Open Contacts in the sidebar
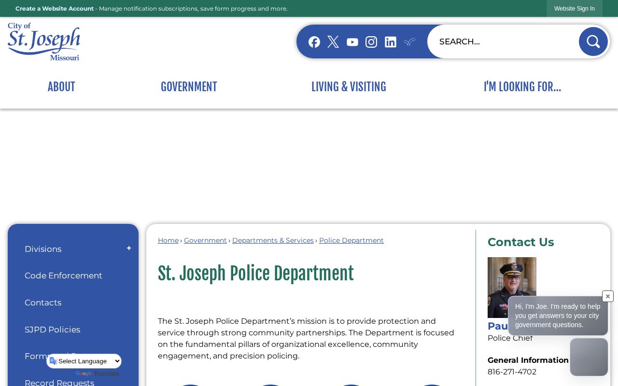 point(43,303)
